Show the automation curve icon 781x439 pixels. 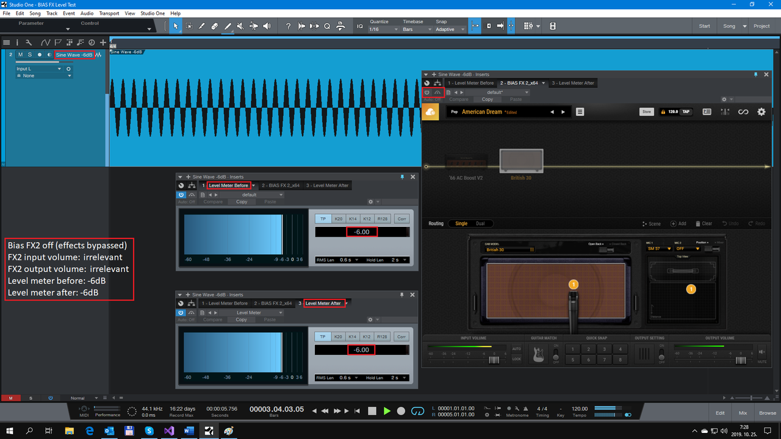(45, 43)
